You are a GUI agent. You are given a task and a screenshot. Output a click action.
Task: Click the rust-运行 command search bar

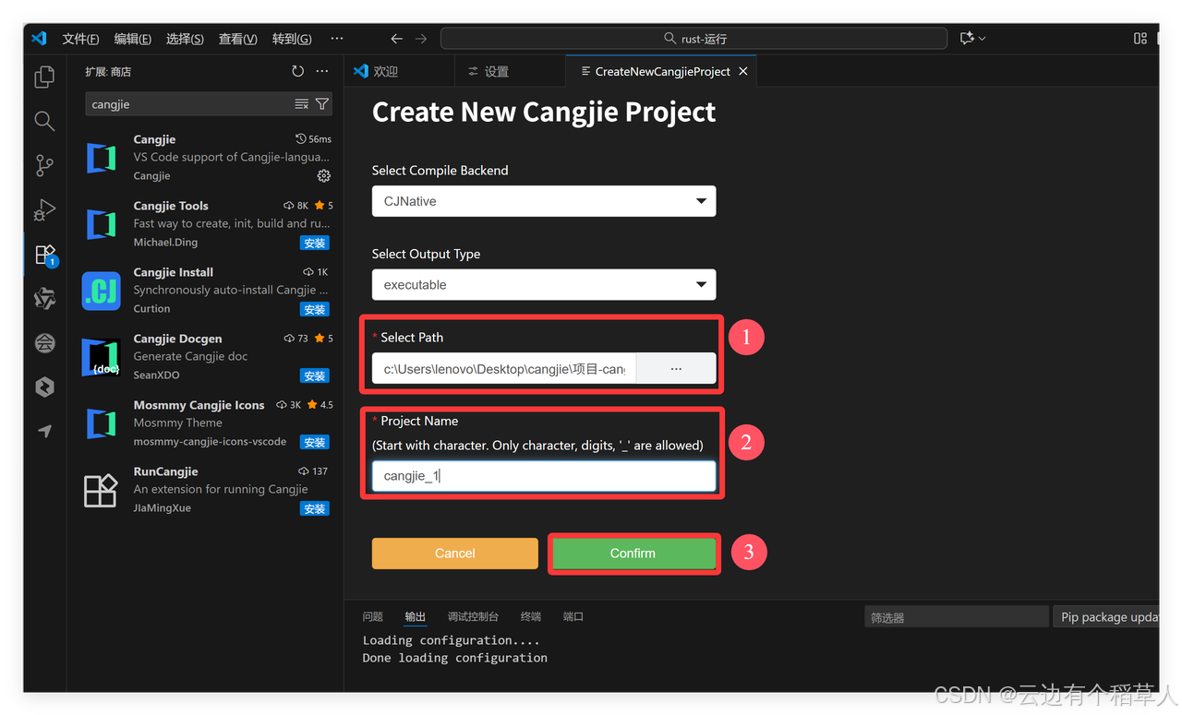coord(694,39)
